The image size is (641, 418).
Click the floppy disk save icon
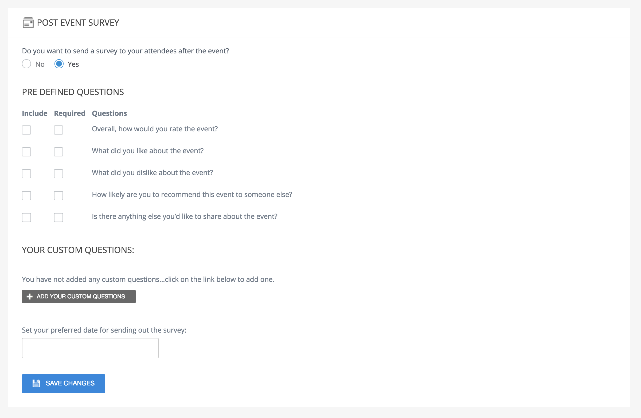(36, 383)
